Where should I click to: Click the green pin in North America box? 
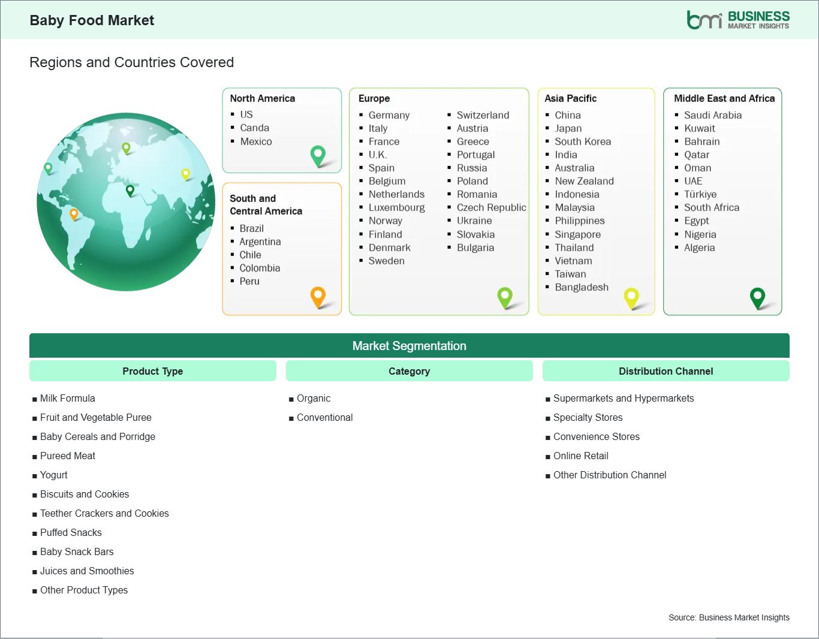[x=318, y=155]
